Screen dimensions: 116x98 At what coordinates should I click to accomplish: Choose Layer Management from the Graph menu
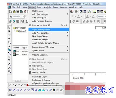(x=49, y=30)
